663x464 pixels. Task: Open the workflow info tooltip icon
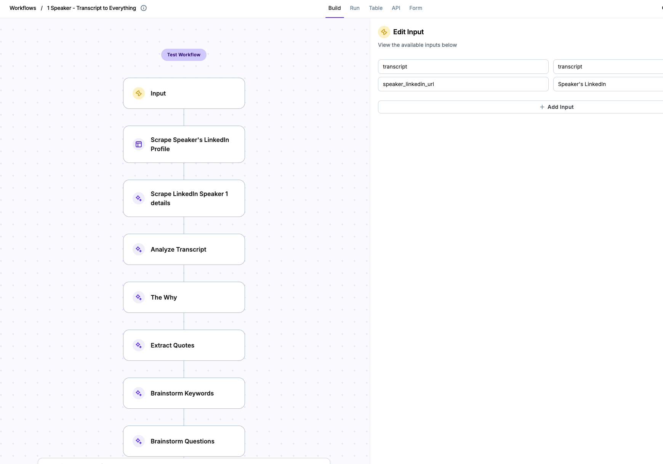(x=143, y=8)
